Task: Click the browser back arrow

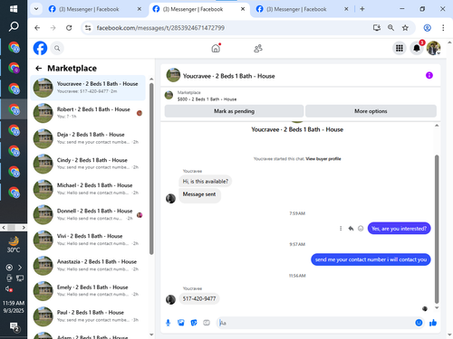Action: coord(37,28)
